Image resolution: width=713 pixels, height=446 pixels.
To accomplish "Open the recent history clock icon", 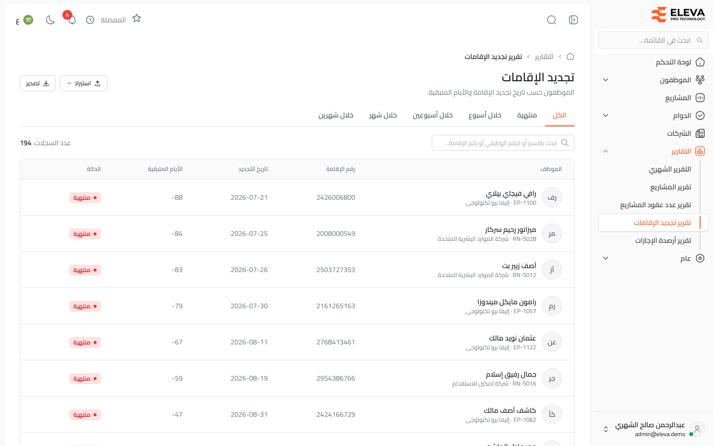I will tap(90, 20).
